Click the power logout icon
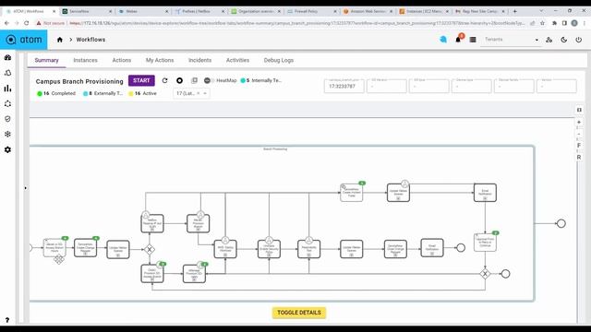The height and width of the screenshot is (332, 591). click(579, 40)
